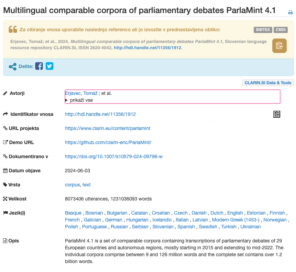
Task: Open the doi.org documentation link
Action: point(114,156)
